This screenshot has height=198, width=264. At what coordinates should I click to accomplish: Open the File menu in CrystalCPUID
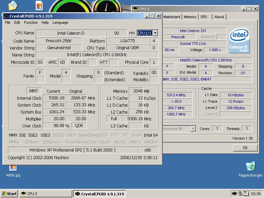[8, 22]
